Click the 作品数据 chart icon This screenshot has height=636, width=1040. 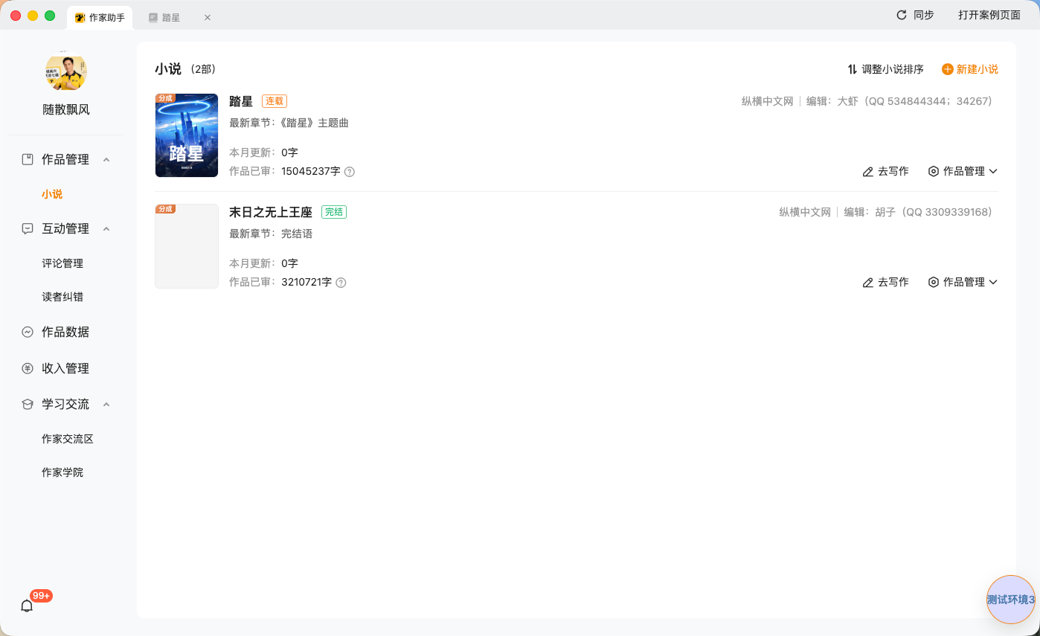point(28,332)
